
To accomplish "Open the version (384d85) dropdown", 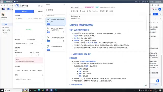I will point(76,7).
